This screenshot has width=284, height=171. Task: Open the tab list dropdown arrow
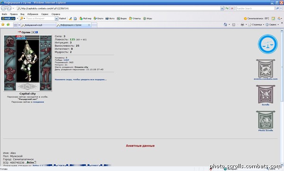click(x=19, y=25)
